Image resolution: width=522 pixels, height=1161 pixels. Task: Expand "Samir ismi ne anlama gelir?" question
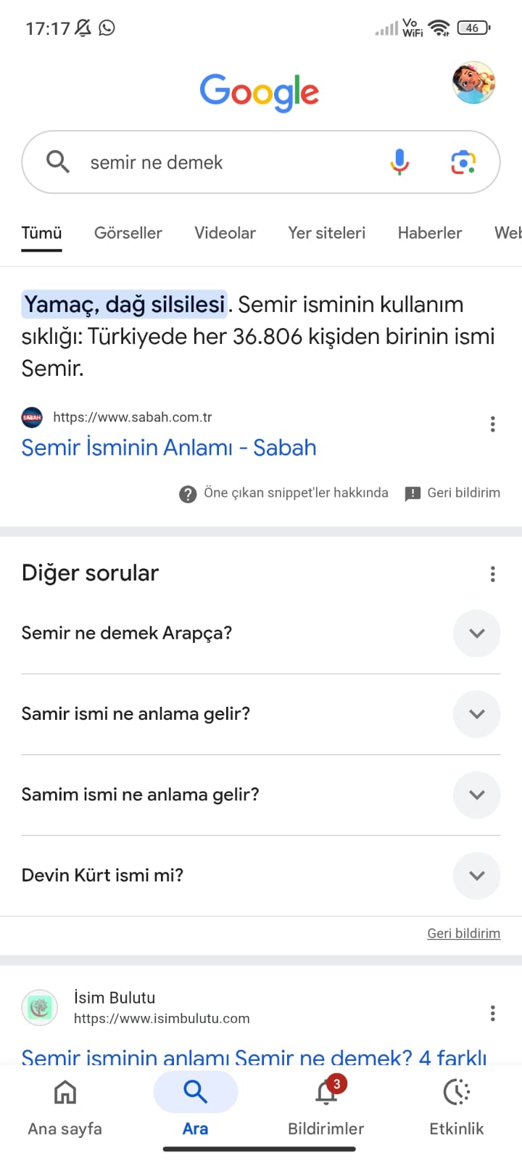tap(476, 714)
